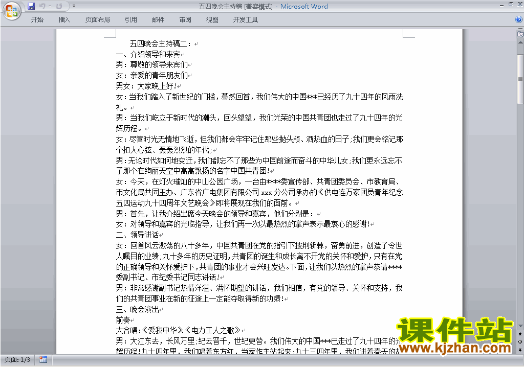Open the 开发工具 ribbon tab
The width and height of the screenshot is (524, 367).
245,20
